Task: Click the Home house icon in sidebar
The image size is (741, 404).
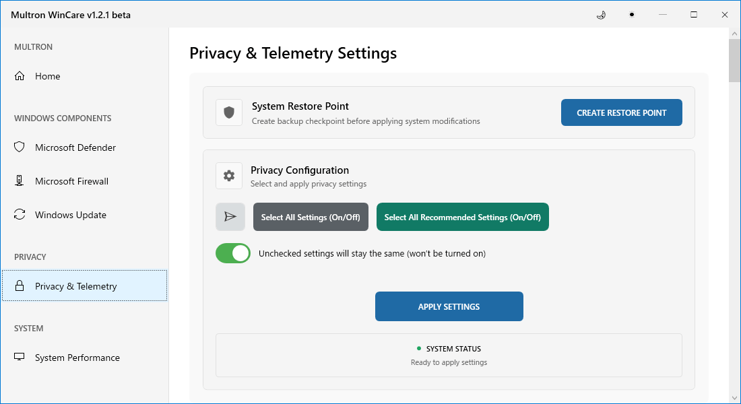Action: (x=20, y=76)
